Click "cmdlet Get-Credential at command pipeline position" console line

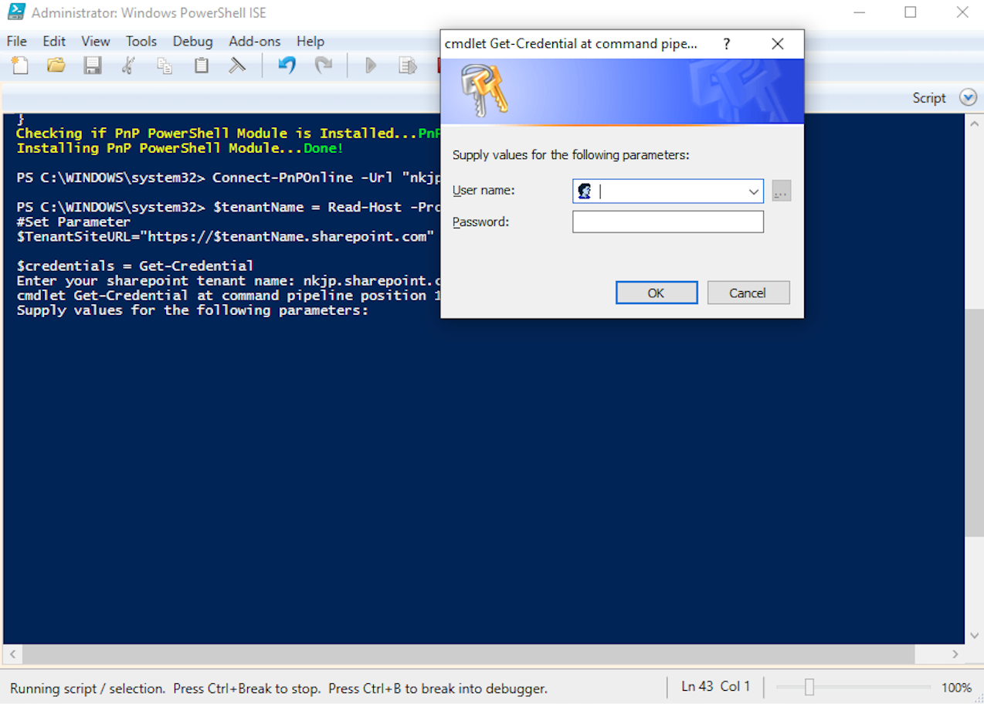228,296
